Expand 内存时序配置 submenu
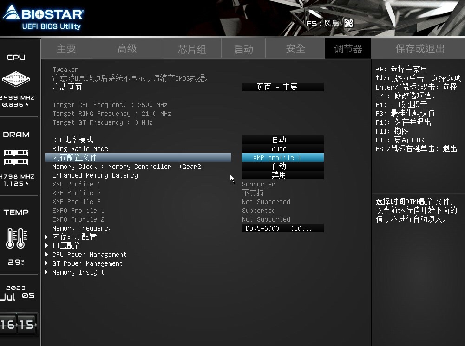 coord(74,237)
